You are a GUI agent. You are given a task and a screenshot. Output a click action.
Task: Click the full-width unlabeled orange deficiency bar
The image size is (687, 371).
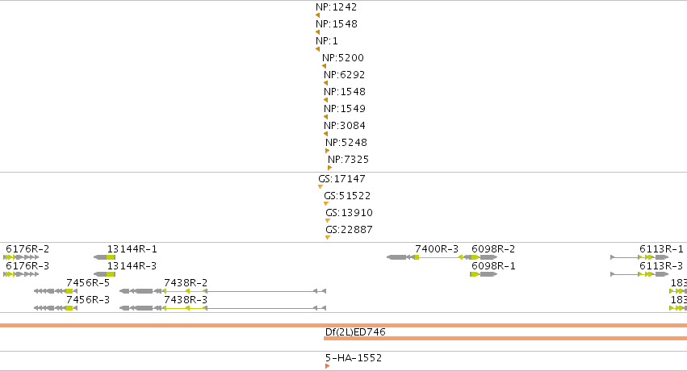(344, 326)
